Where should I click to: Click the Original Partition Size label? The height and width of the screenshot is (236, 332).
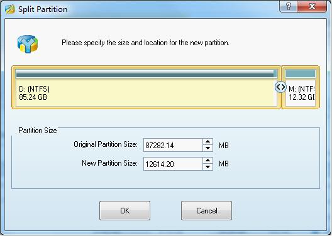(106, 144)
